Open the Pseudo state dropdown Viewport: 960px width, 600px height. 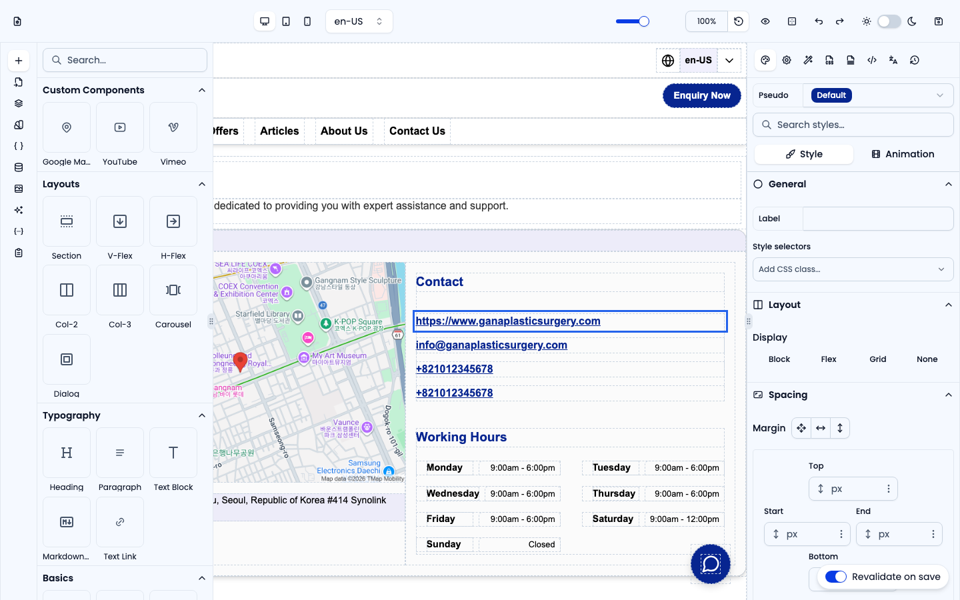(878, 95)
